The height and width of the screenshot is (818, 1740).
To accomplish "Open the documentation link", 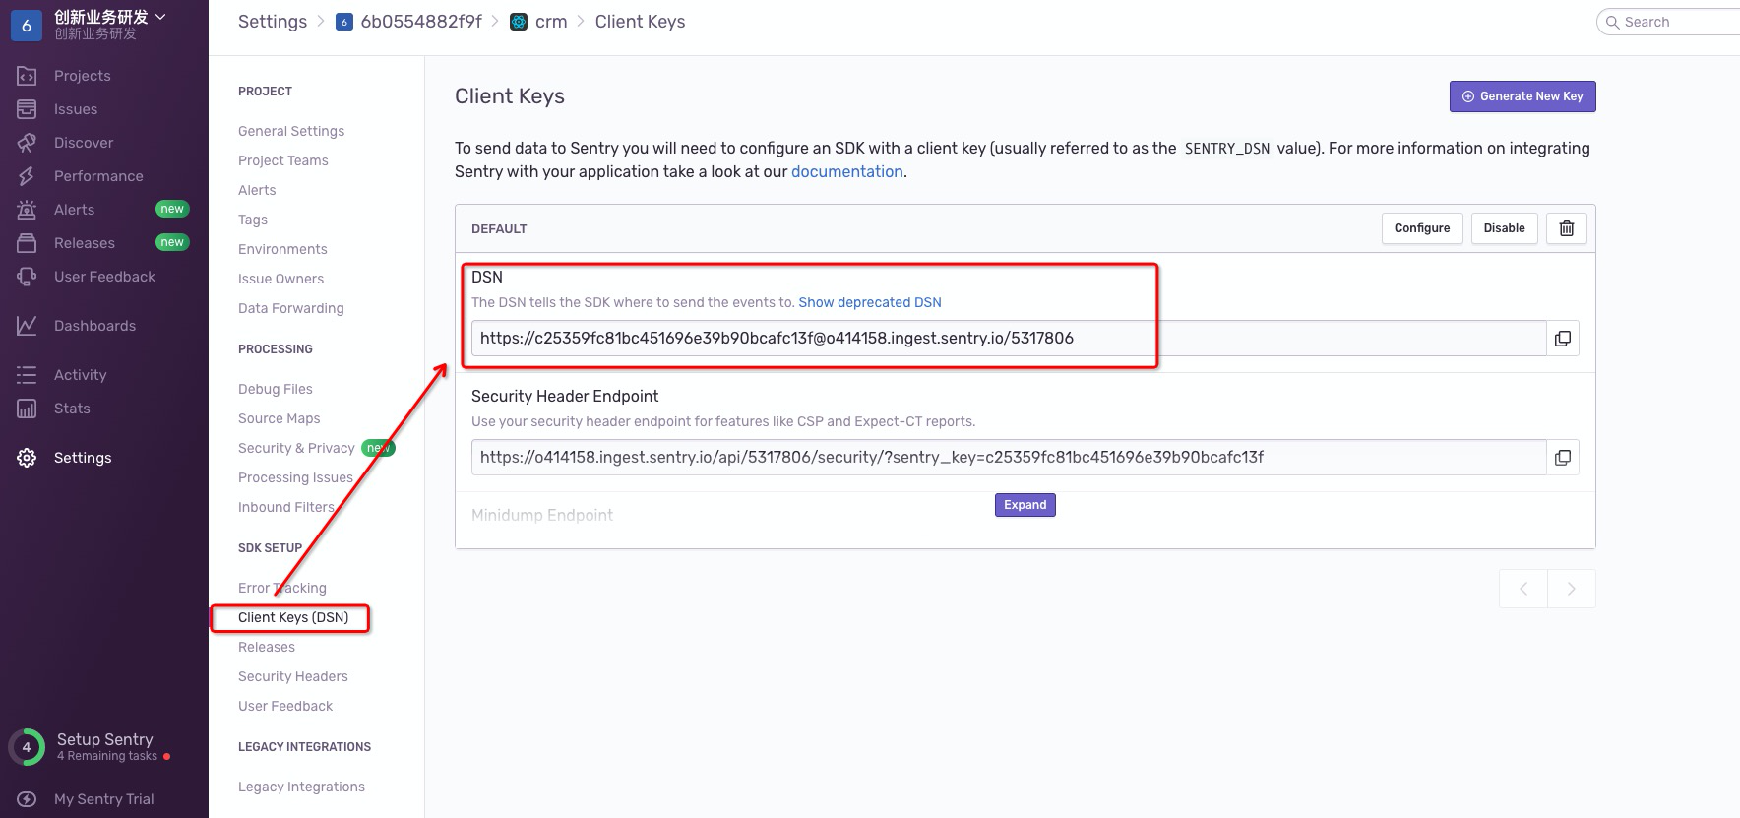I will click(846, 171).
